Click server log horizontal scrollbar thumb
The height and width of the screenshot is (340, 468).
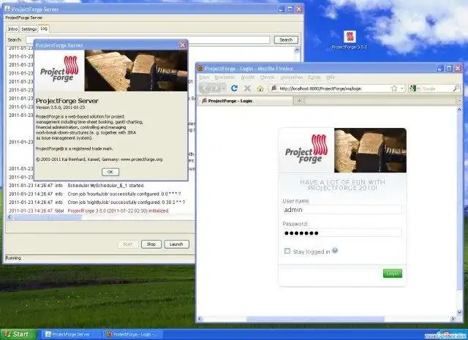coord(48,218)
